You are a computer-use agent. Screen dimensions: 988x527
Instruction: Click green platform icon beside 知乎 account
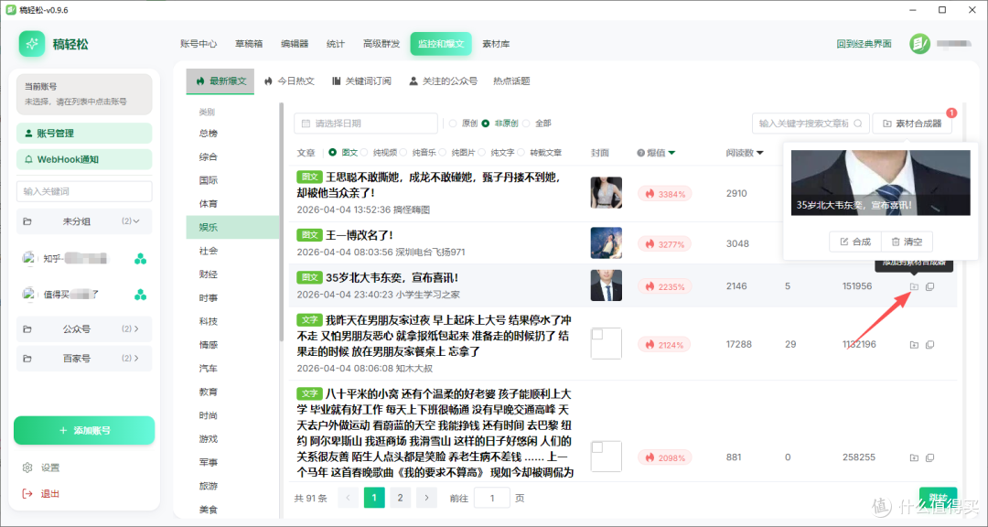point(141,259)
